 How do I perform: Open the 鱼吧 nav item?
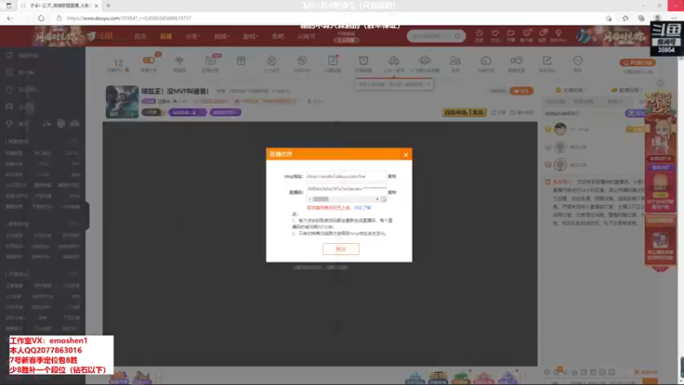click(278, 36)
